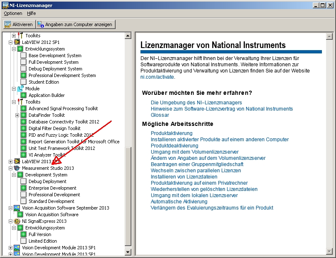Click the Aktivieren toolbar button

point(19,24)
